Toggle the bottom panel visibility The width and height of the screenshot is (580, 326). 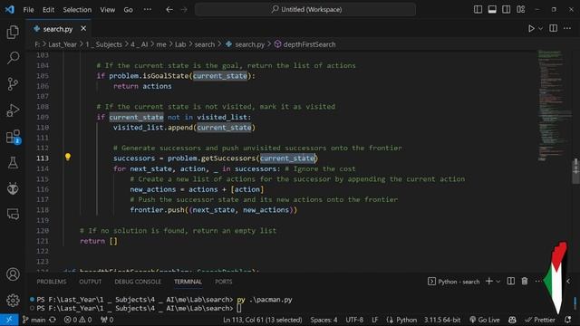pyautogui.click(x=492, y=9)
